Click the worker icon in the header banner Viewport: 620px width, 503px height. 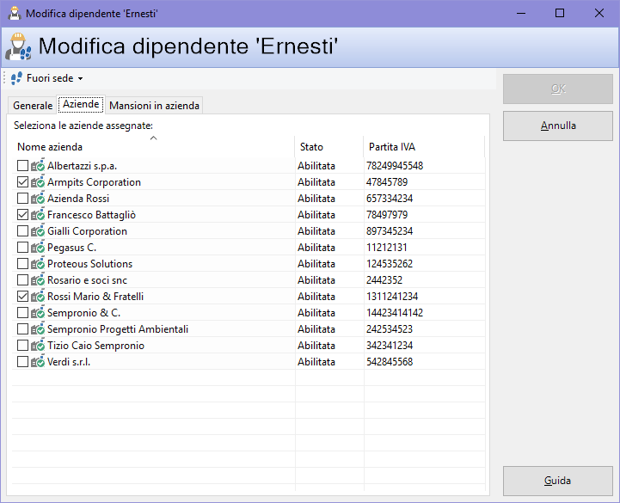pos(18,46)
